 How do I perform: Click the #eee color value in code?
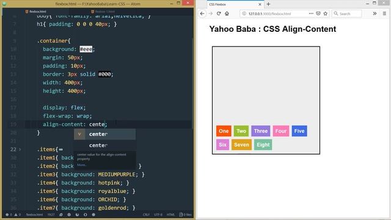tap(86, 49)
